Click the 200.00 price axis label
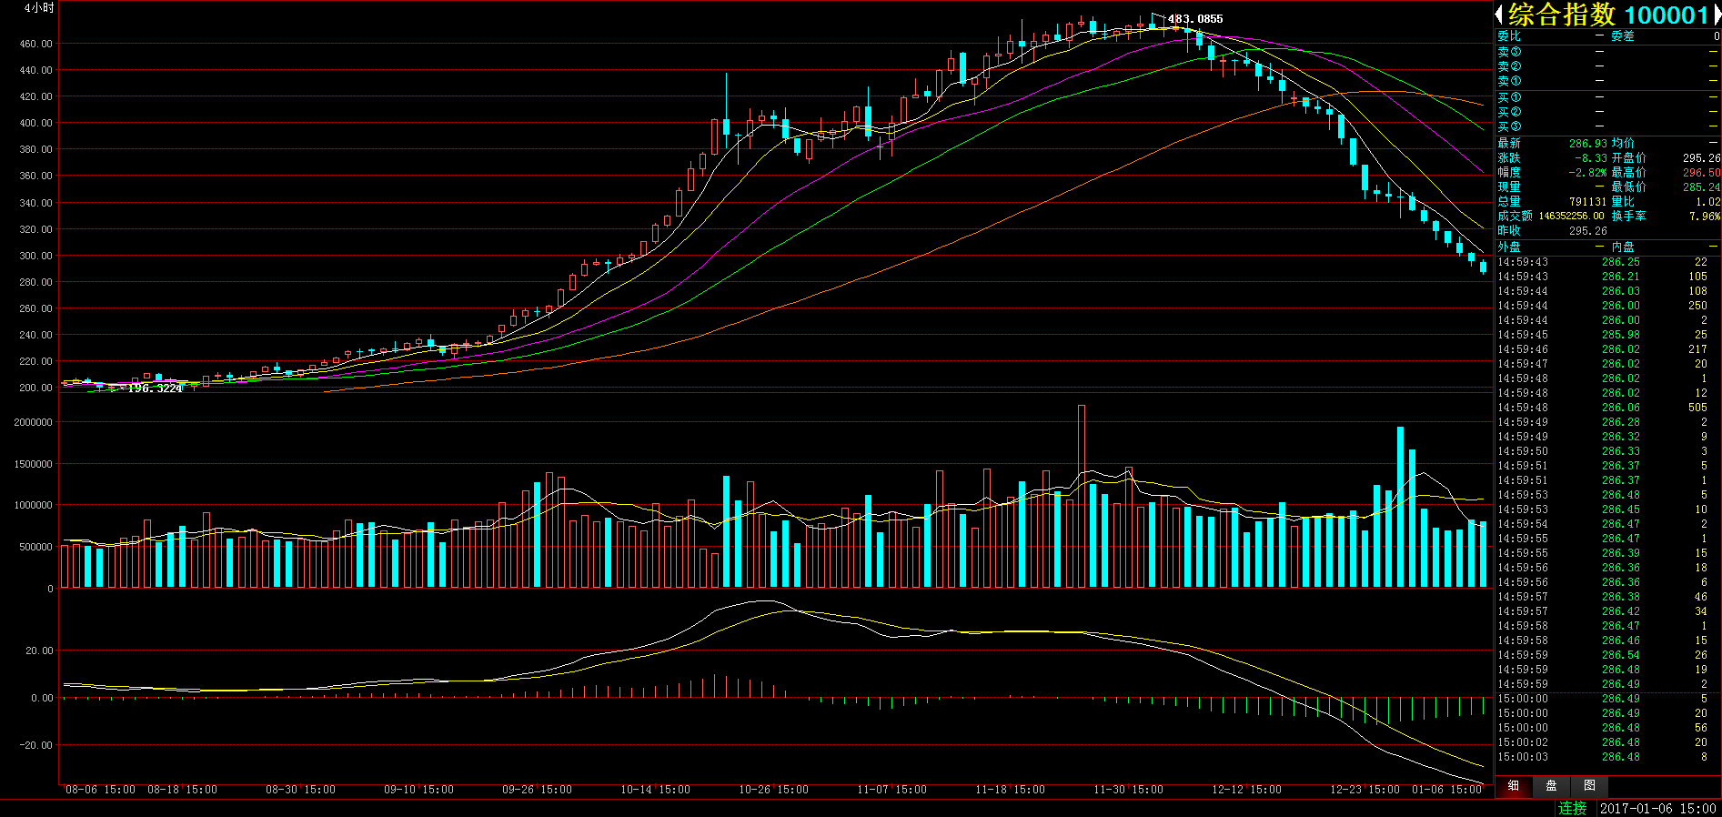This screenshot has width=1722, height=817. pyautogui.click(x=35, y=388)
